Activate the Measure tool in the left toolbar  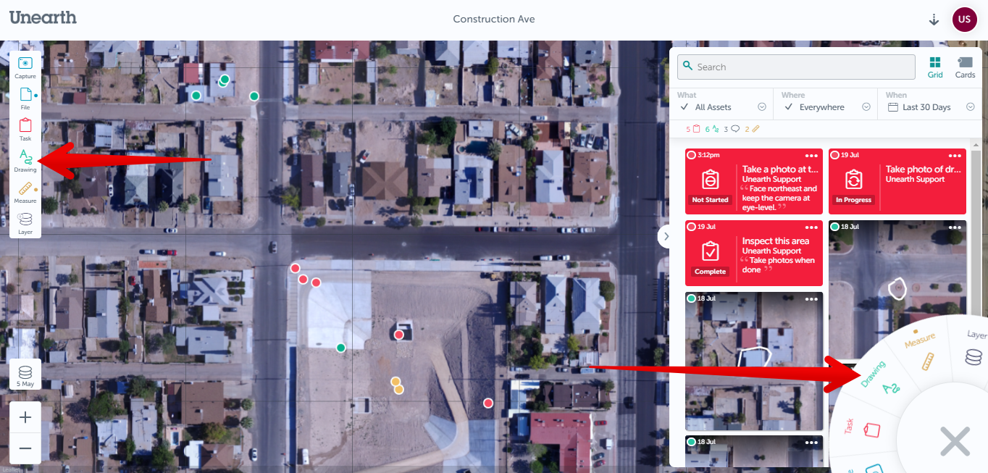click(25, 192)
